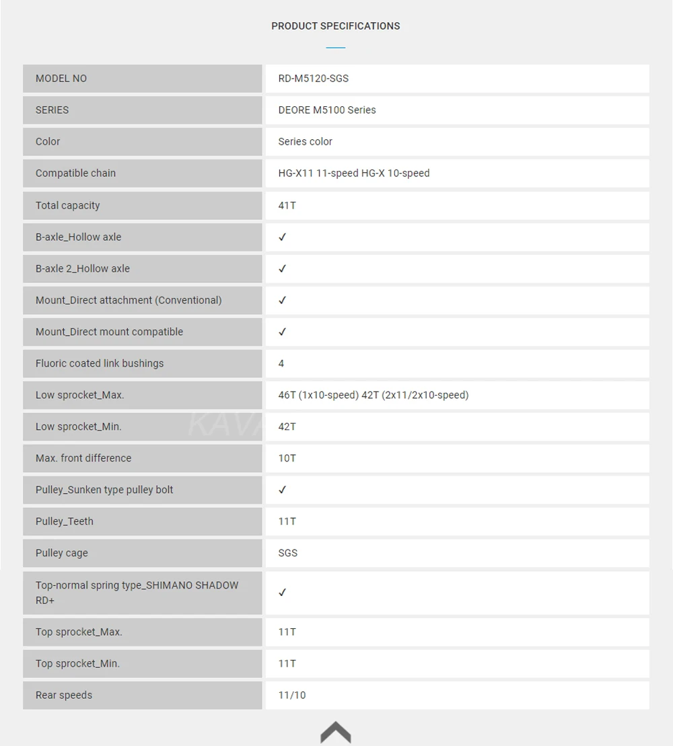Click the Max. front difference label
This screenshot has width=673, height=746.
[83, 458]
